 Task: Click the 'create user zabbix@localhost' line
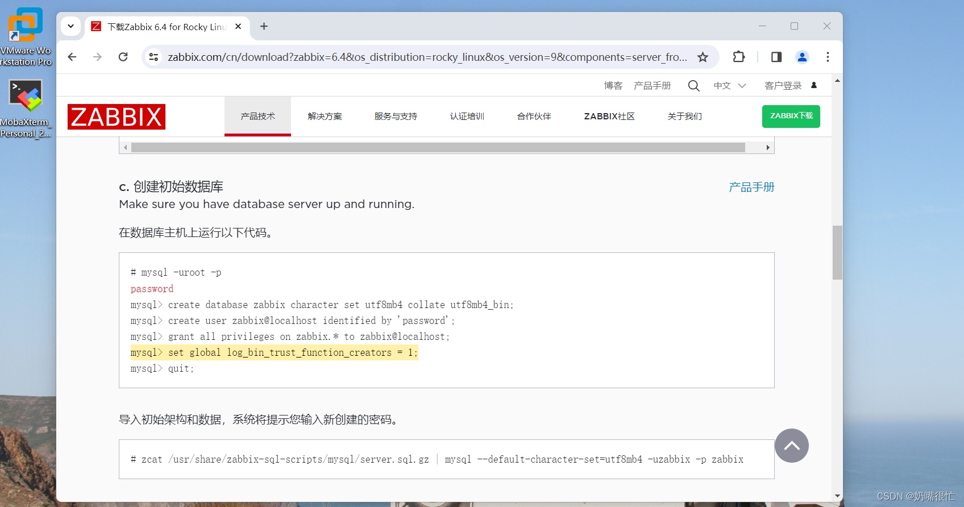(x=293, y=321)
